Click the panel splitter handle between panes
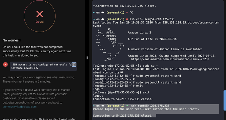This screenshot has height=120, width=226. point(87,58)
